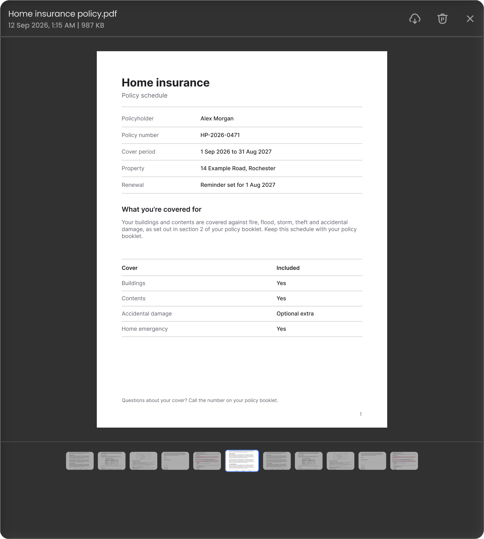Click the file date '12 Sep 2026, 1:15 AM | 987 KB'
Image resolution: width=484 pixels, height=539 pixels.
56,25
